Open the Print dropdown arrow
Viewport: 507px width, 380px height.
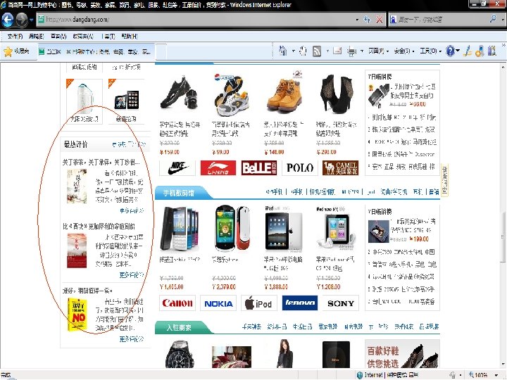(361, 51)
